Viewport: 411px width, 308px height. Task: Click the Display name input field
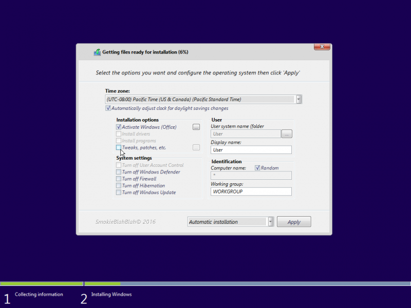coord(251,150)
